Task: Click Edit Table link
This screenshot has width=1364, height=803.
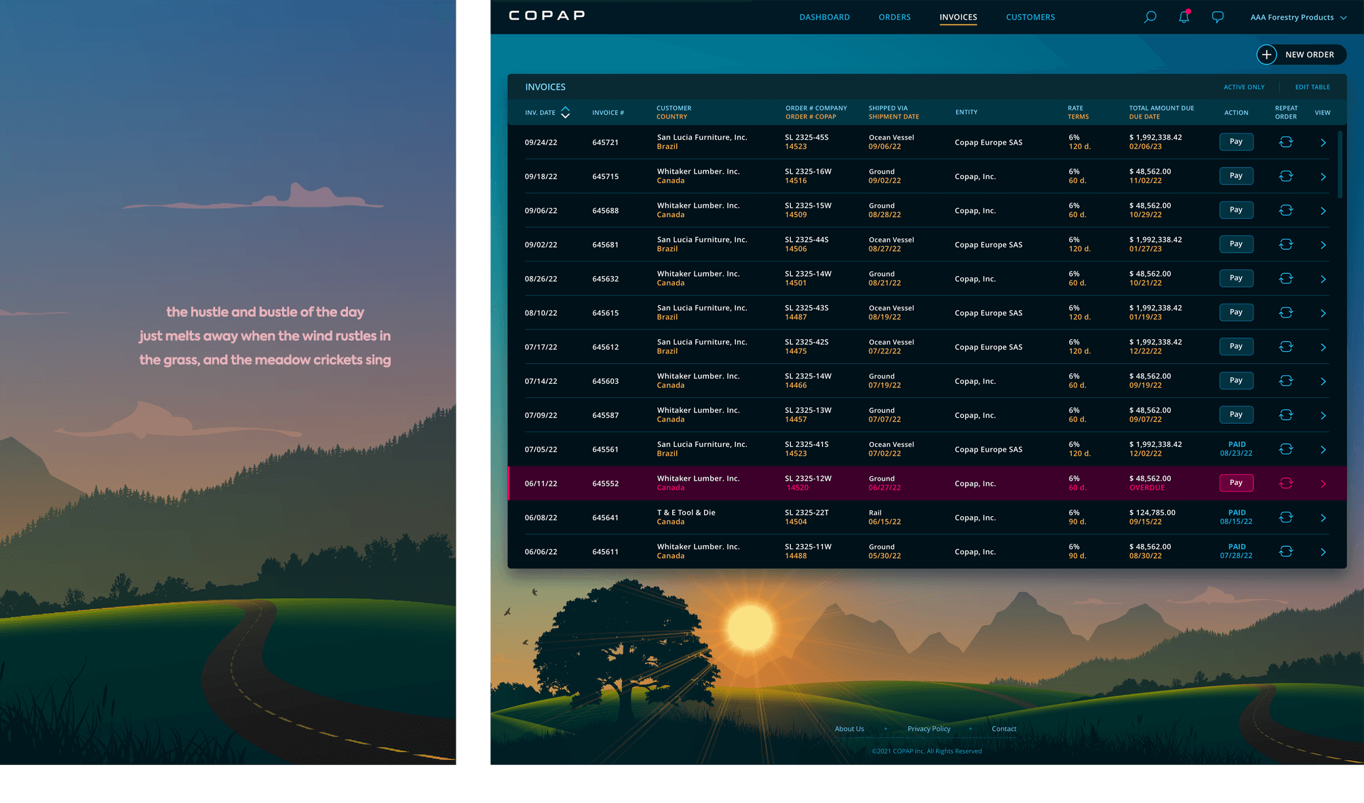Action: click(x=1312, y=87)
